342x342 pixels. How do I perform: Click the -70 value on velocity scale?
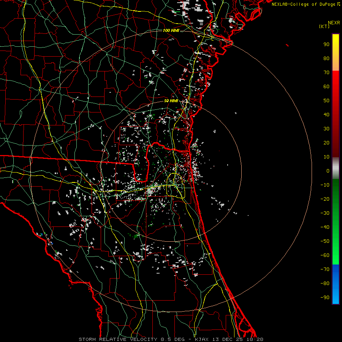pyautogui.click(x=325, y=269)
